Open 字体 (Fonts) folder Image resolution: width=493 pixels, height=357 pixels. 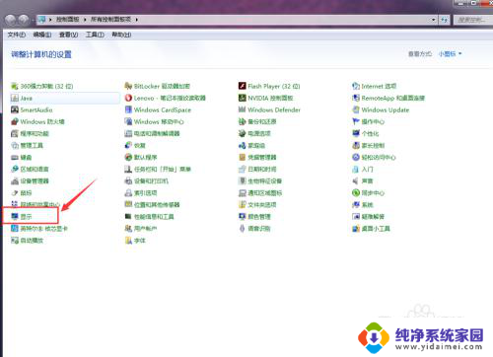[135, 241]
